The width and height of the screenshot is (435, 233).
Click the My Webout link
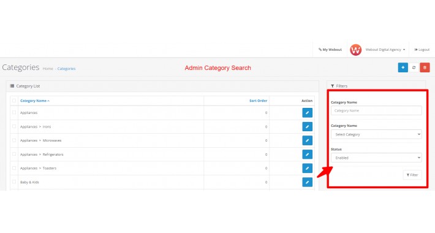pyautogui.click(x=330, y=50)
